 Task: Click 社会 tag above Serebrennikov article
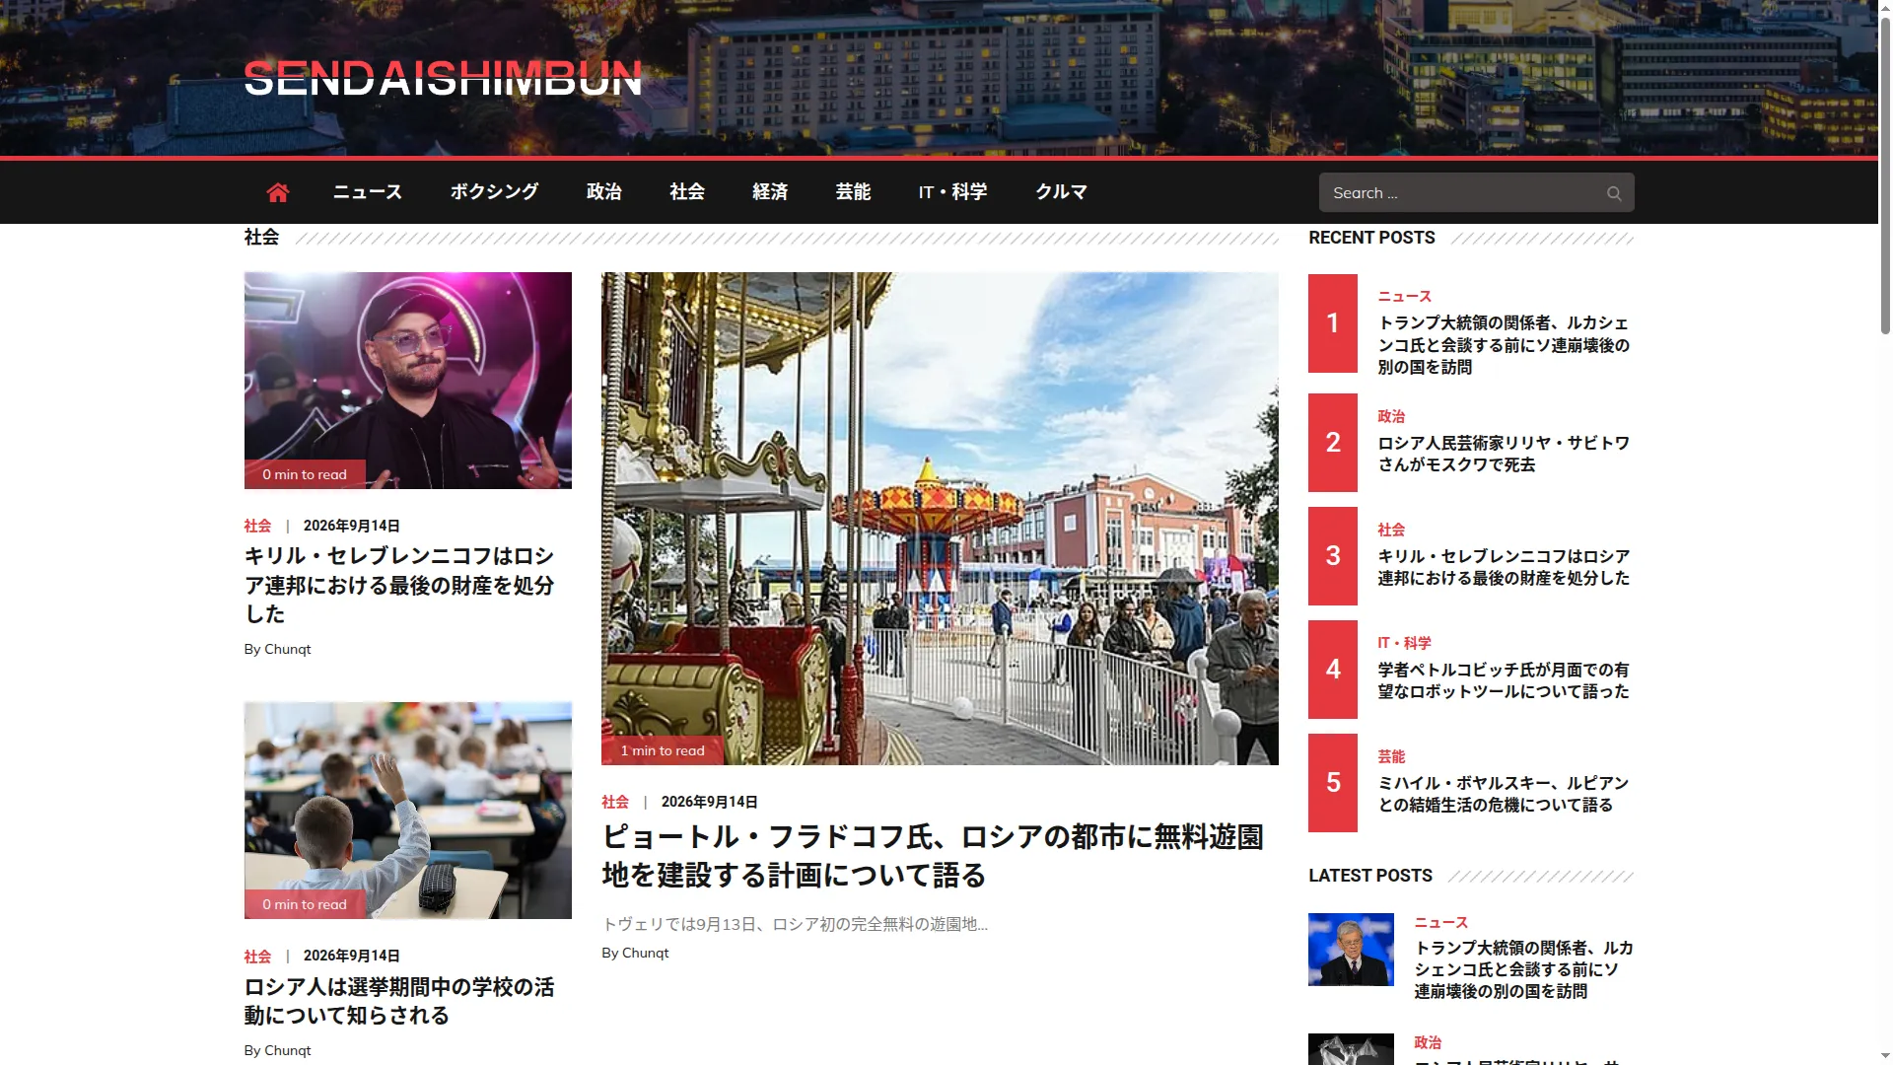(257, 526)
